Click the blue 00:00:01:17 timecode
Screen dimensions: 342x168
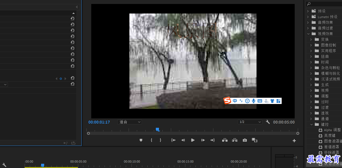pyautogui.click(x=99, y=122)
